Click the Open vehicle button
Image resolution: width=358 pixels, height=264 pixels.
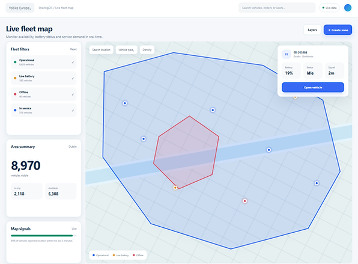(313, 88)
